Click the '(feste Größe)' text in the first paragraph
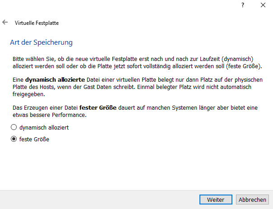The image size is (273, 209). (244, 66)
